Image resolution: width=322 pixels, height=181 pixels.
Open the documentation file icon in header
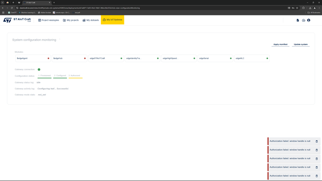tap(298, 21)
